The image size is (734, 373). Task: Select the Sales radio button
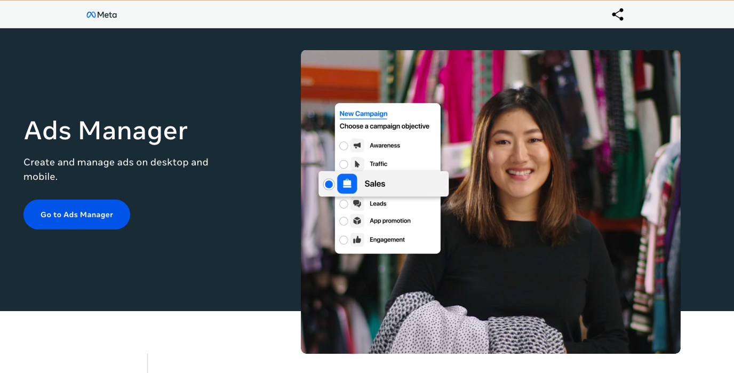coord(329,184)
